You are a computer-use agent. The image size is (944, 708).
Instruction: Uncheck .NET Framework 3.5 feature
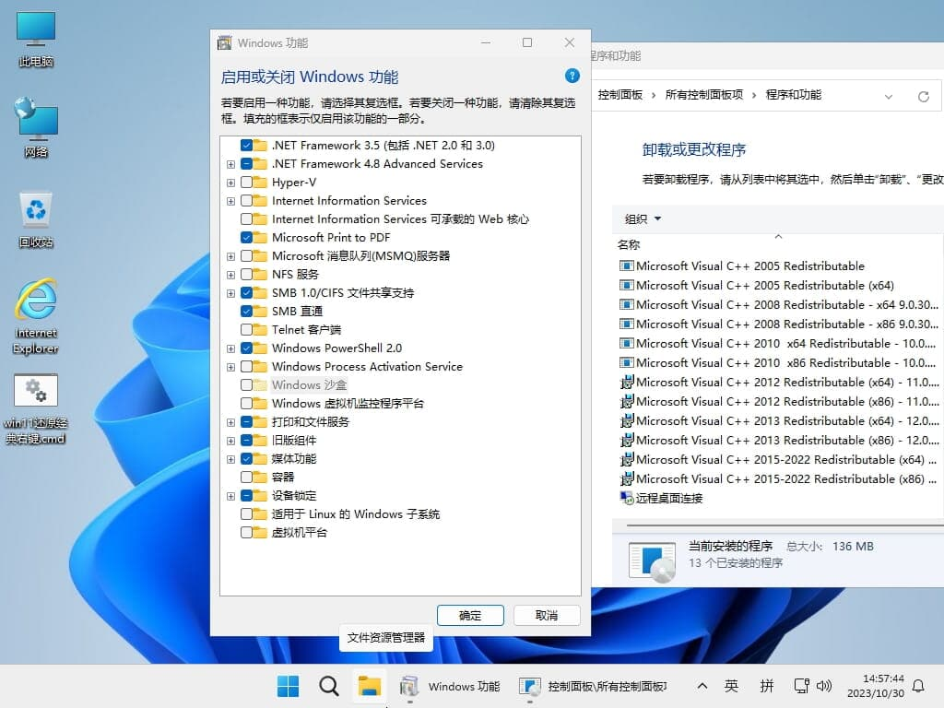pos(248,146)
